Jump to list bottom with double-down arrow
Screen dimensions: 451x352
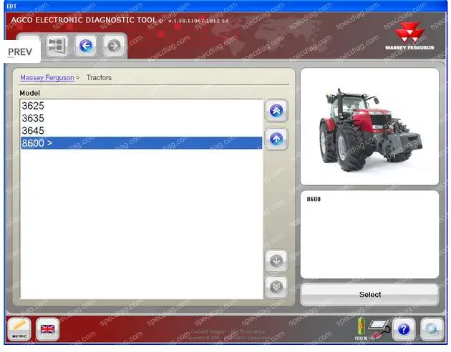(x=276, y=287)
